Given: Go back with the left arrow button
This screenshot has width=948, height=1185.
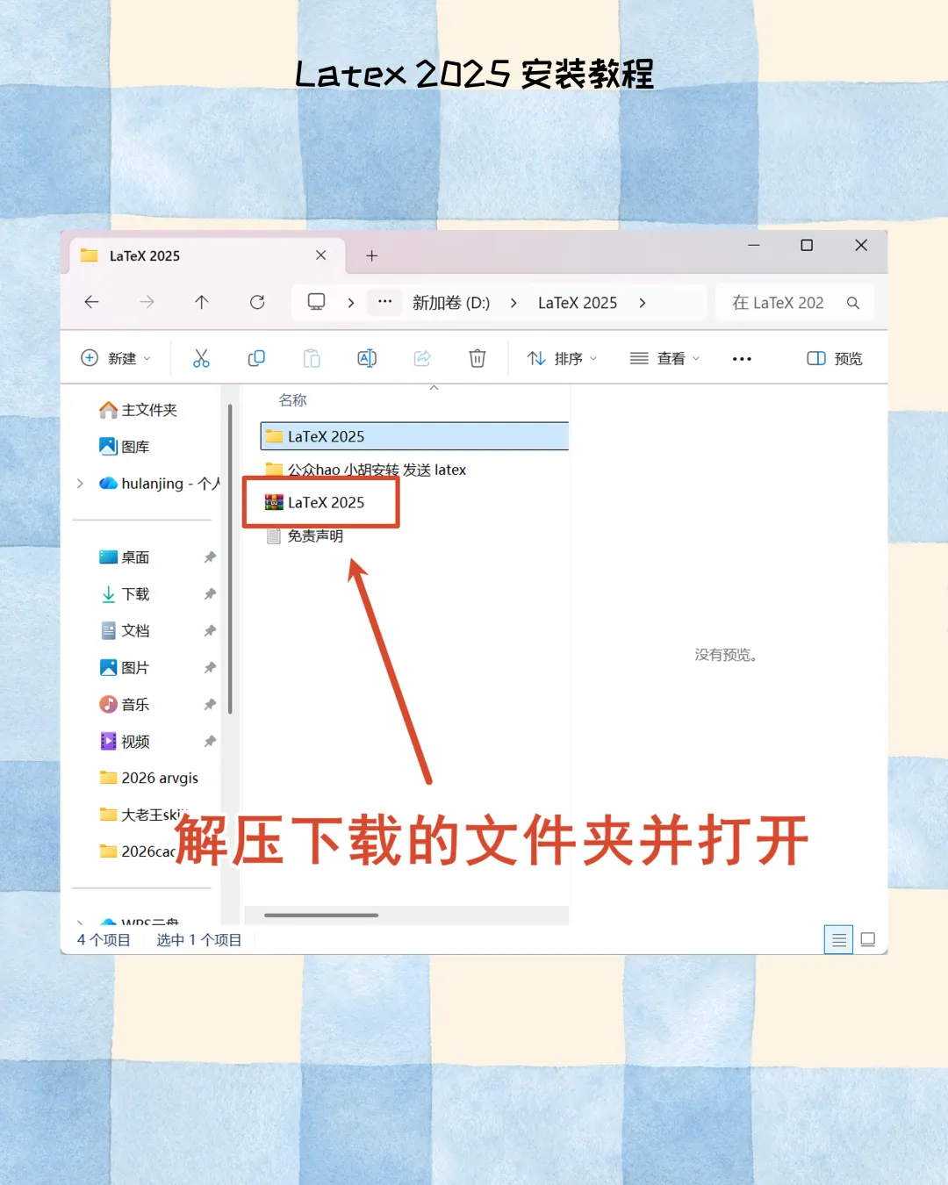Looking at the screenshot, I should click(x=91, y=302).
